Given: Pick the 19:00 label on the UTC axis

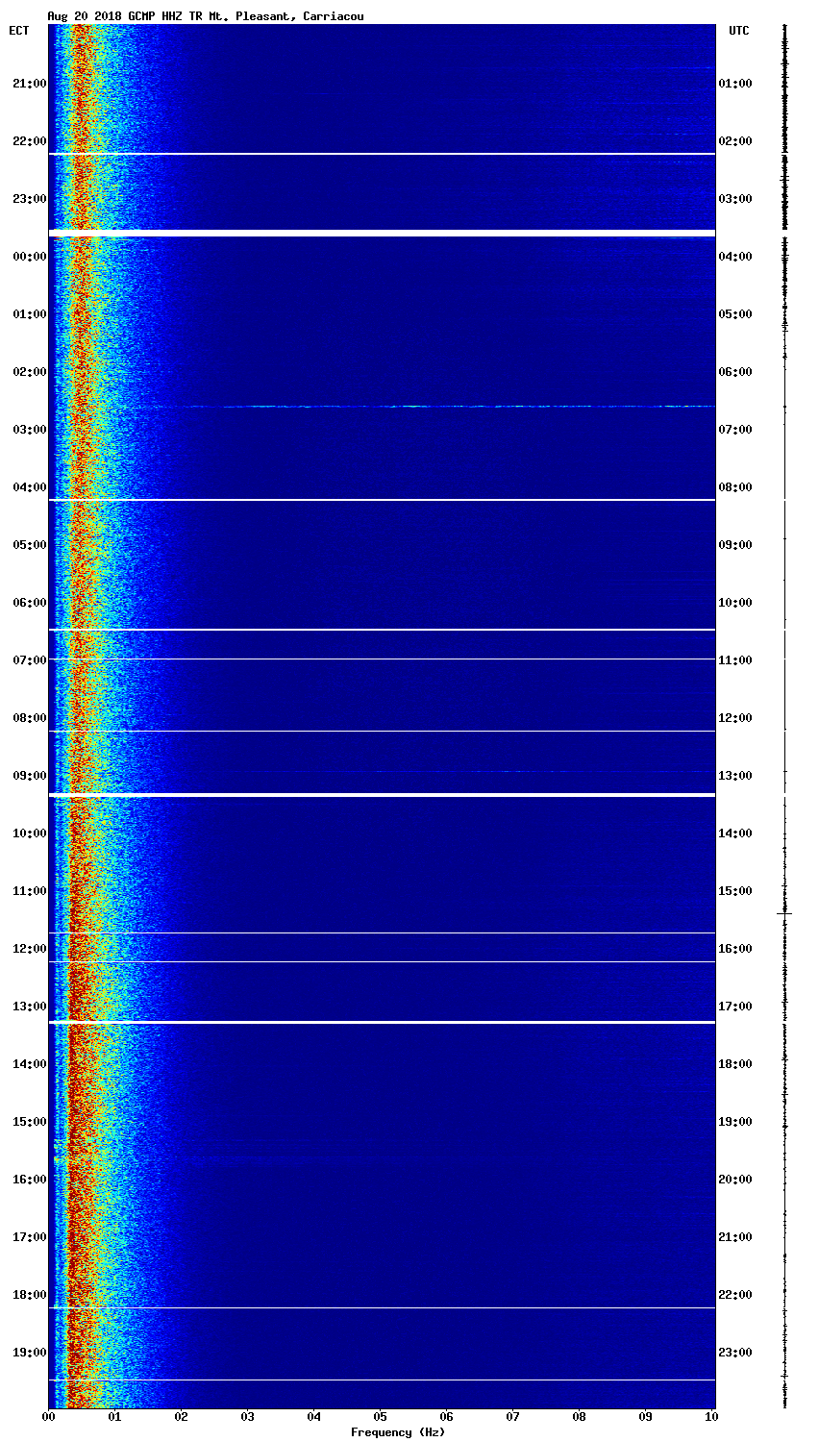Looking at the screenshot, I should [735, 1122].
